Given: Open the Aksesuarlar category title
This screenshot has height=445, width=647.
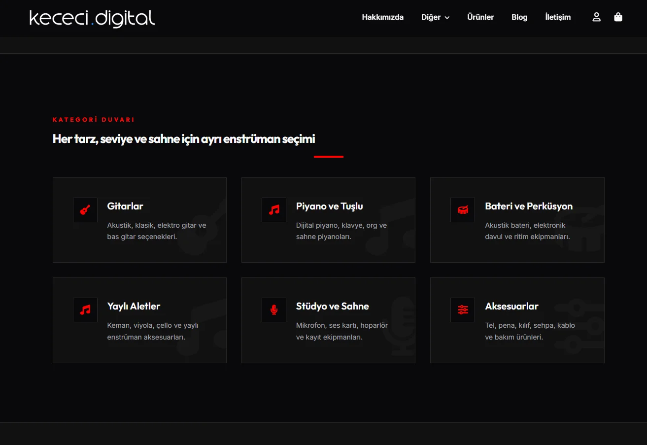Looking at the screenshot, I should (511, 306).
